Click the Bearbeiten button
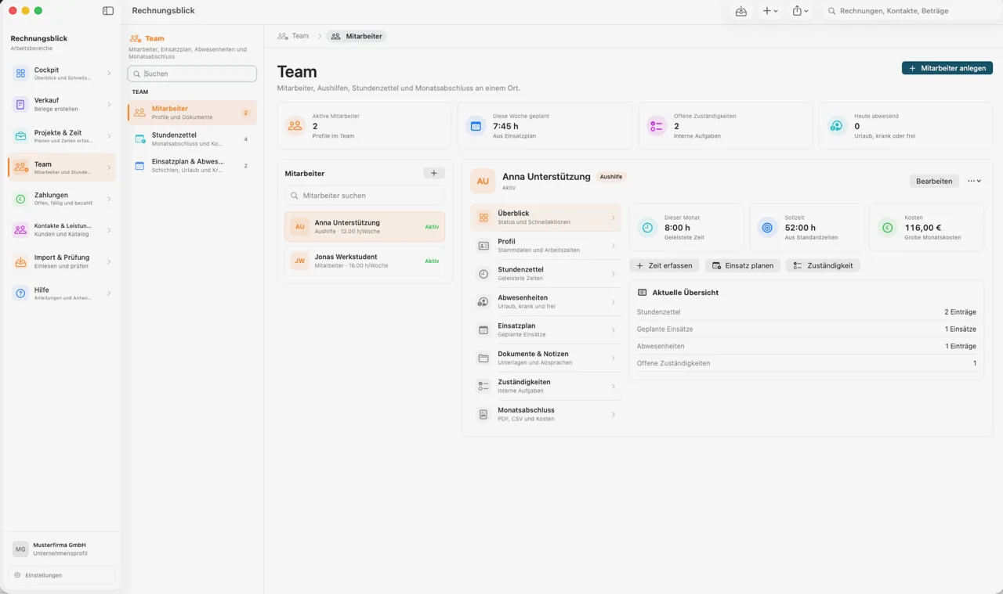This screenshot has width=1003, height=594. 934,181
